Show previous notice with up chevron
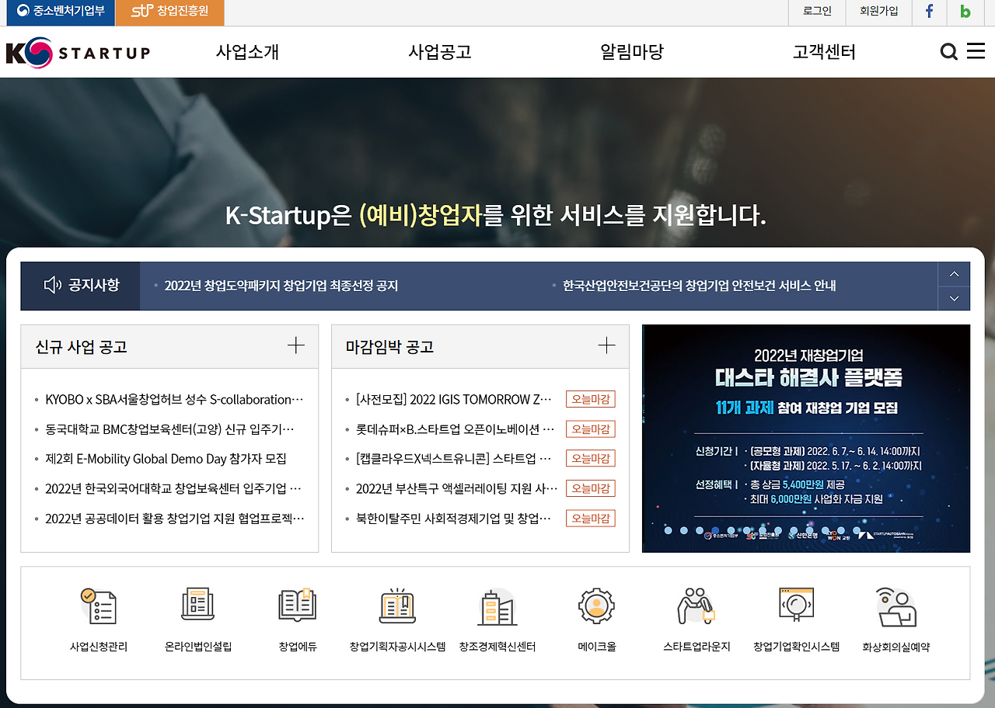The height and width of the screenshot is (708, 995). 954,274
